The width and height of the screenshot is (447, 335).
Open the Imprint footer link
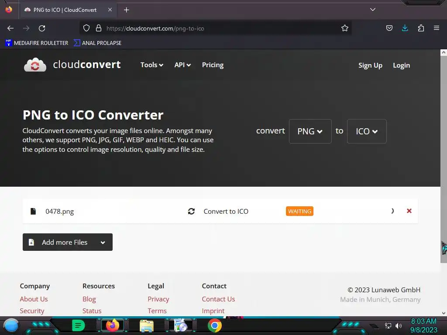pos(213,311)
